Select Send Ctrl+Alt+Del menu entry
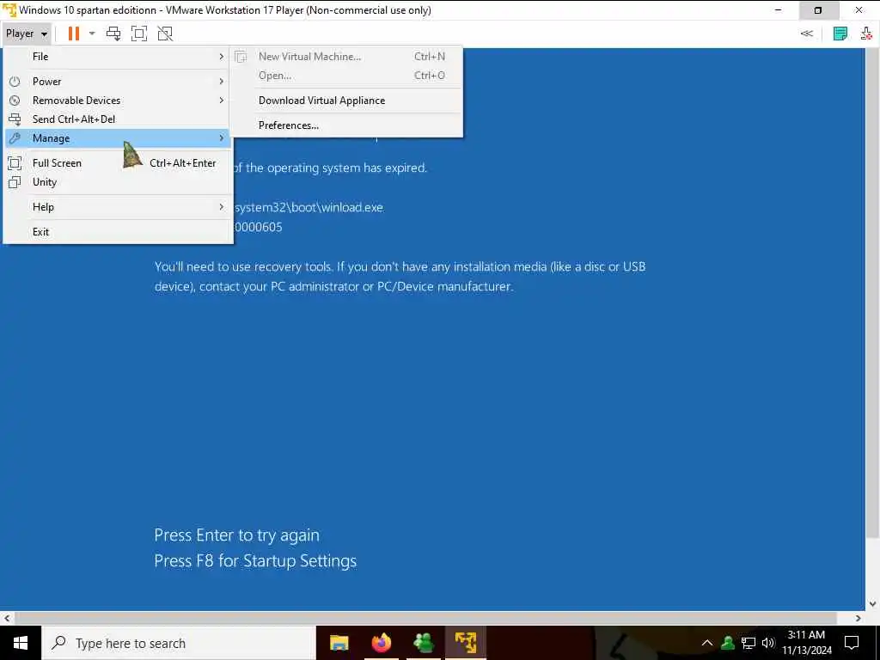 [118, 119]
